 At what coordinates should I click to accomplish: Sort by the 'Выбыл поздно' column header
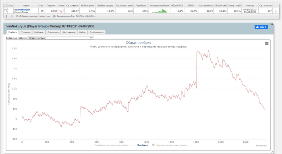click(x=106, y=6)
